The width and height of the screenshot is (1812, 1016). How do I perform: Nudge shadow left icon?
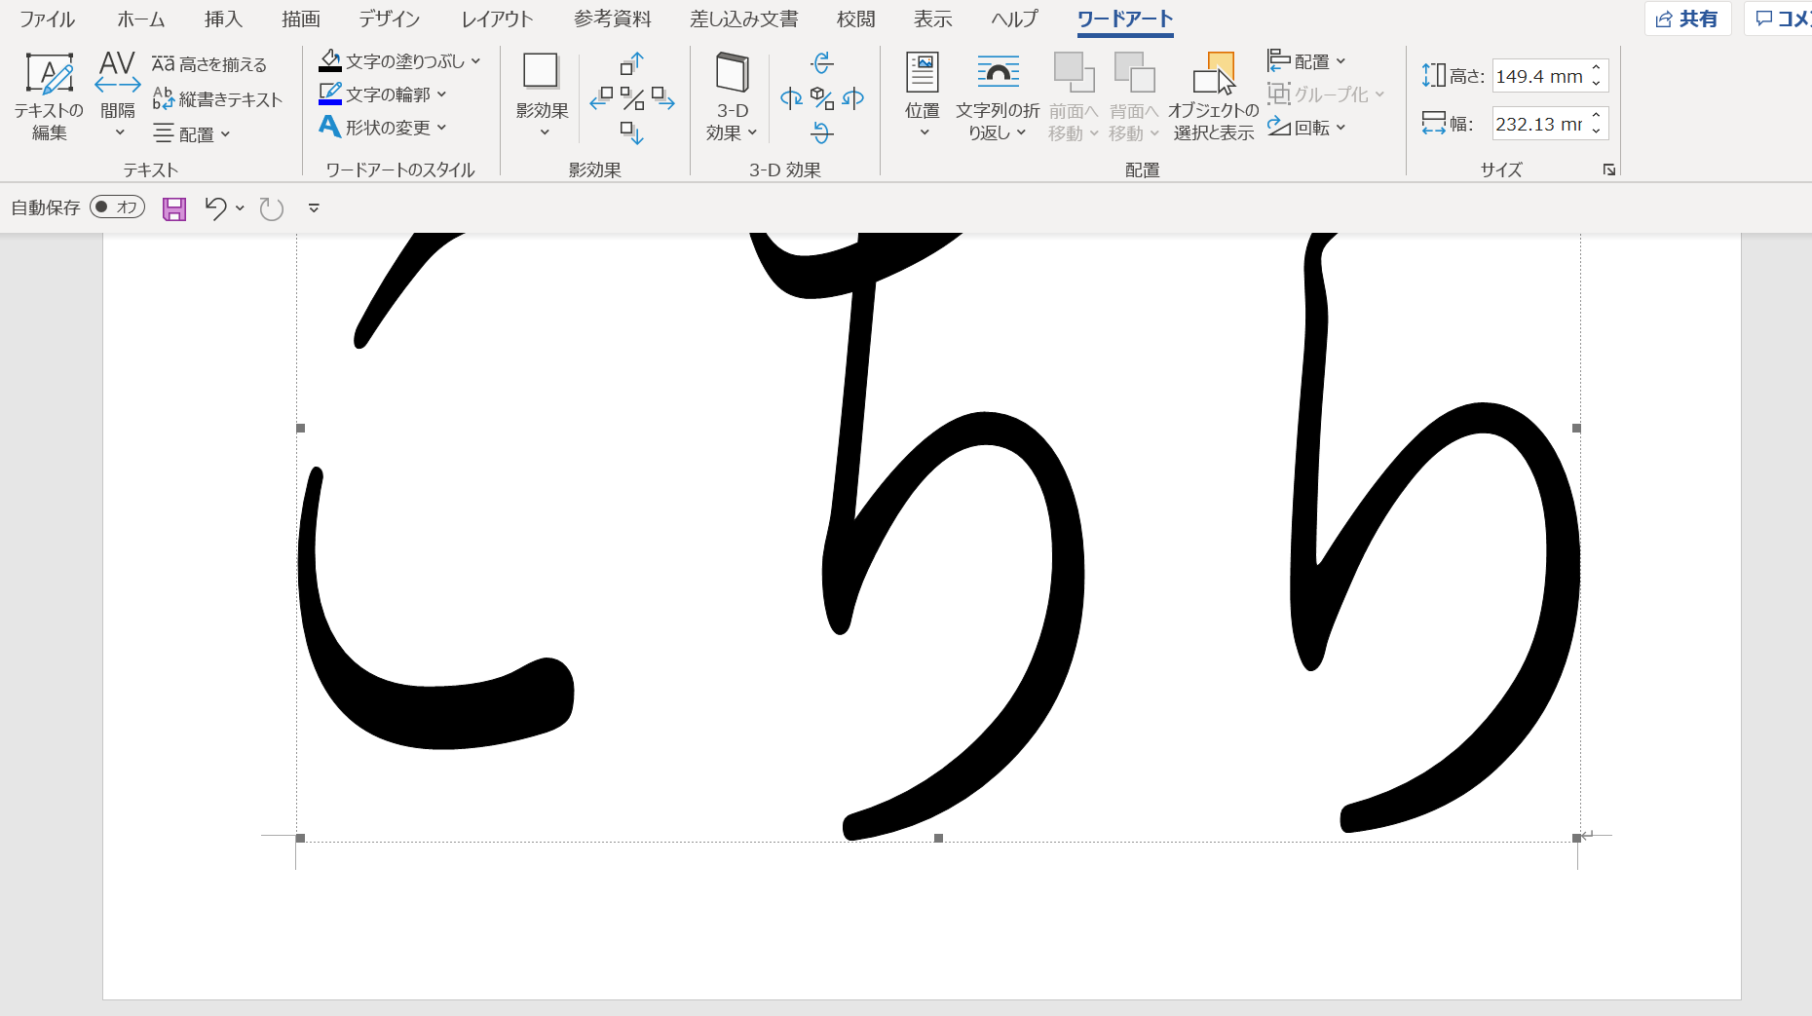click(602, 97)
